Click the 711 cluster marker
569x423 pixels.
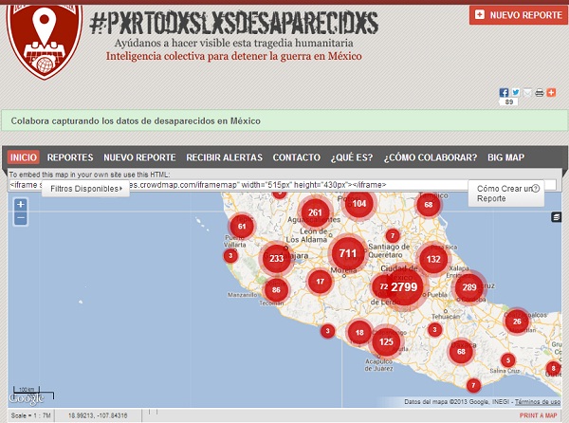348,253
